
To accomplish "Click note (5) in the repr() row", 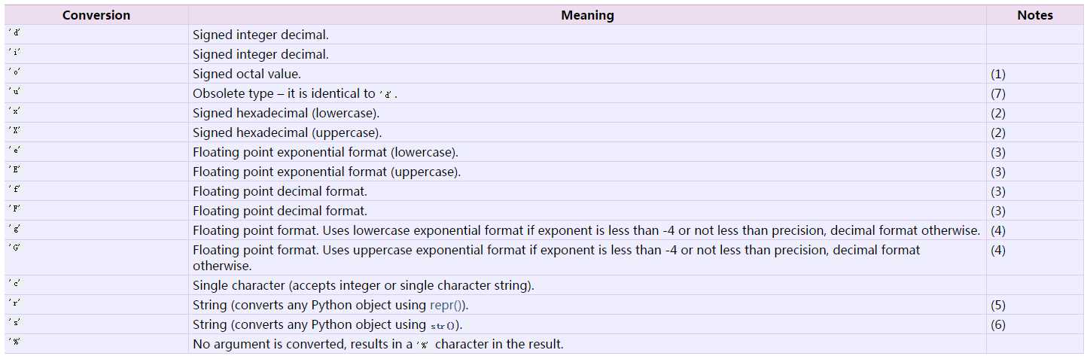I will 998,305.
